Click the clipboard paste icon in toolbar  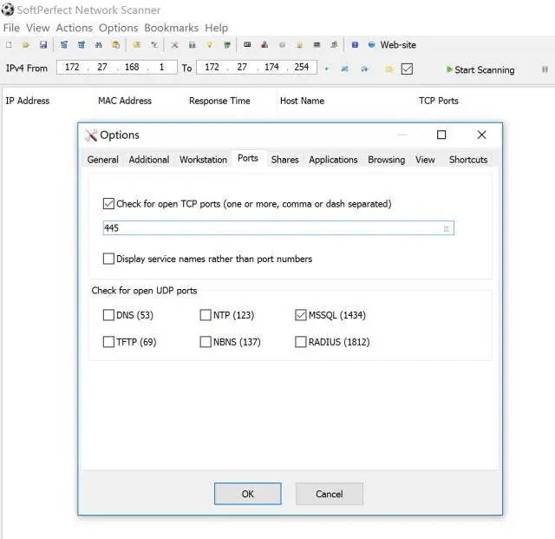click(x=115, y=44)
